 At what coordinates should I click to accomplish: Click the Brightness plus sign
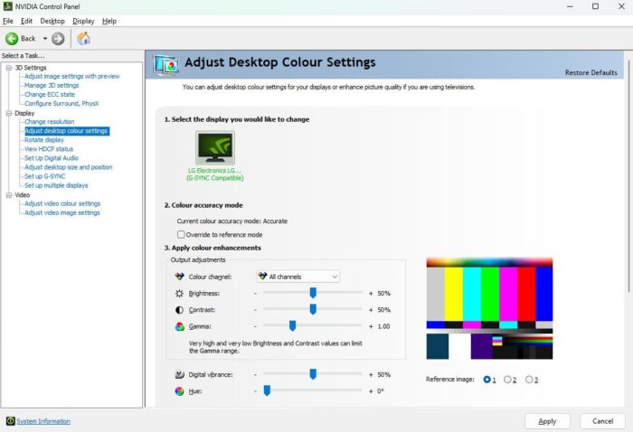371,293
